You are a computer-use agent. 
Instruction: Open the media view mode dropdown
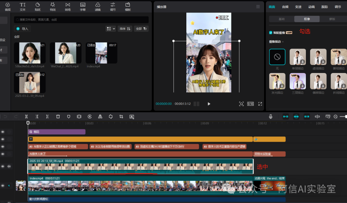111,29
